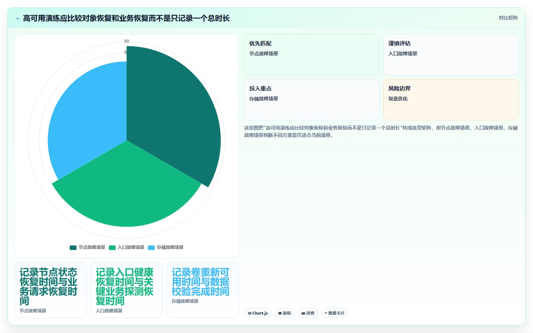Click the 数据卡片 tag star icon
Screen dimensions: 533x333
click(326, 313)
